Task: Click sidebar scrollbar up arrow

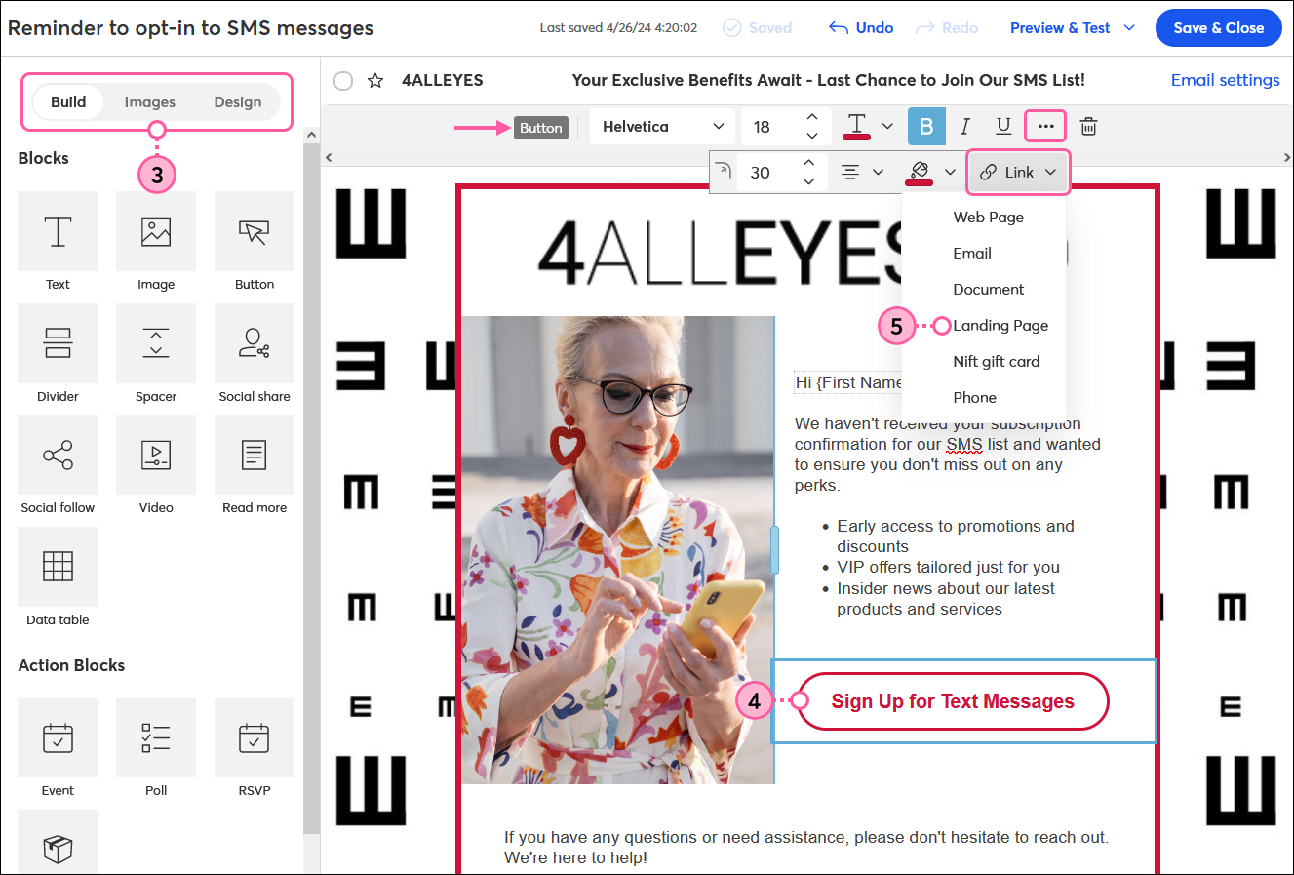Action: [x=312, y=135]
